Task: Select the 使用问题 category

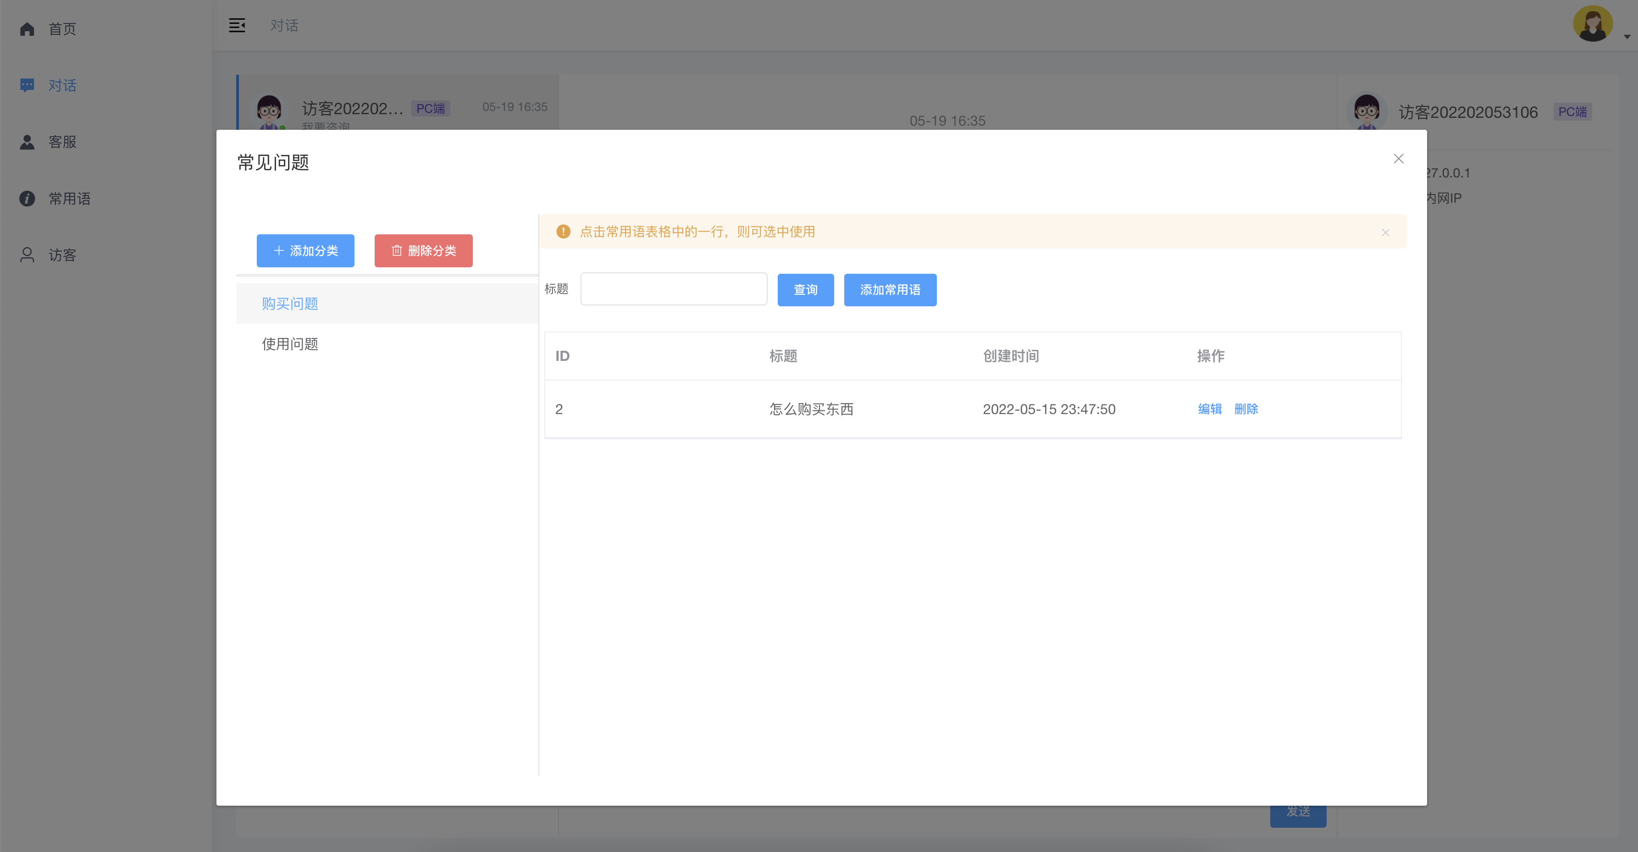Action: (x=290, y=344)
